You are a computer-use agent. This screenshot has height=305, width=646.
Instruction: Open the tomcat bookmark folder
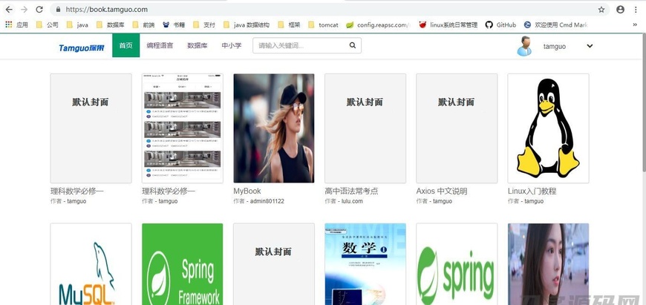pyautogui.click(x=322, y=24)
